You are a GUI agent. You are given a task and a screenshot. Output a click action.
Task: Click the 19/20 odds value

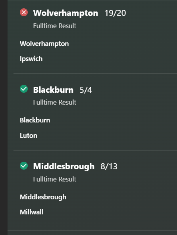(x=115, y=13)
